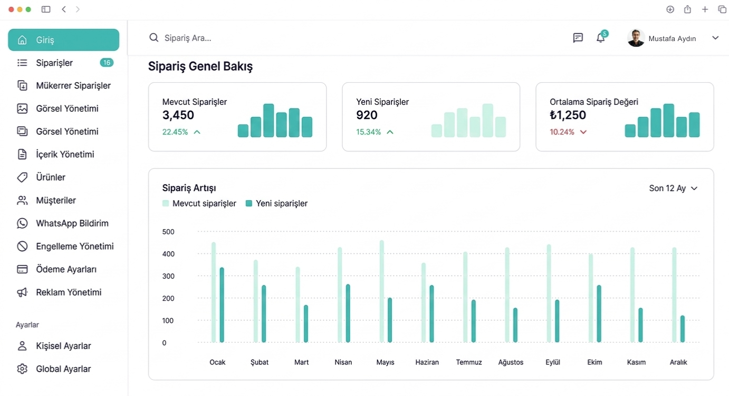Click the Reklam Yönetimi megaphone icon
Viewport: 729px width, 396px height.
[x=22, y=292]
